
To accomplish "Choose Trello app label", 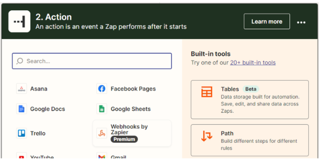I will (x=38, y=133).
